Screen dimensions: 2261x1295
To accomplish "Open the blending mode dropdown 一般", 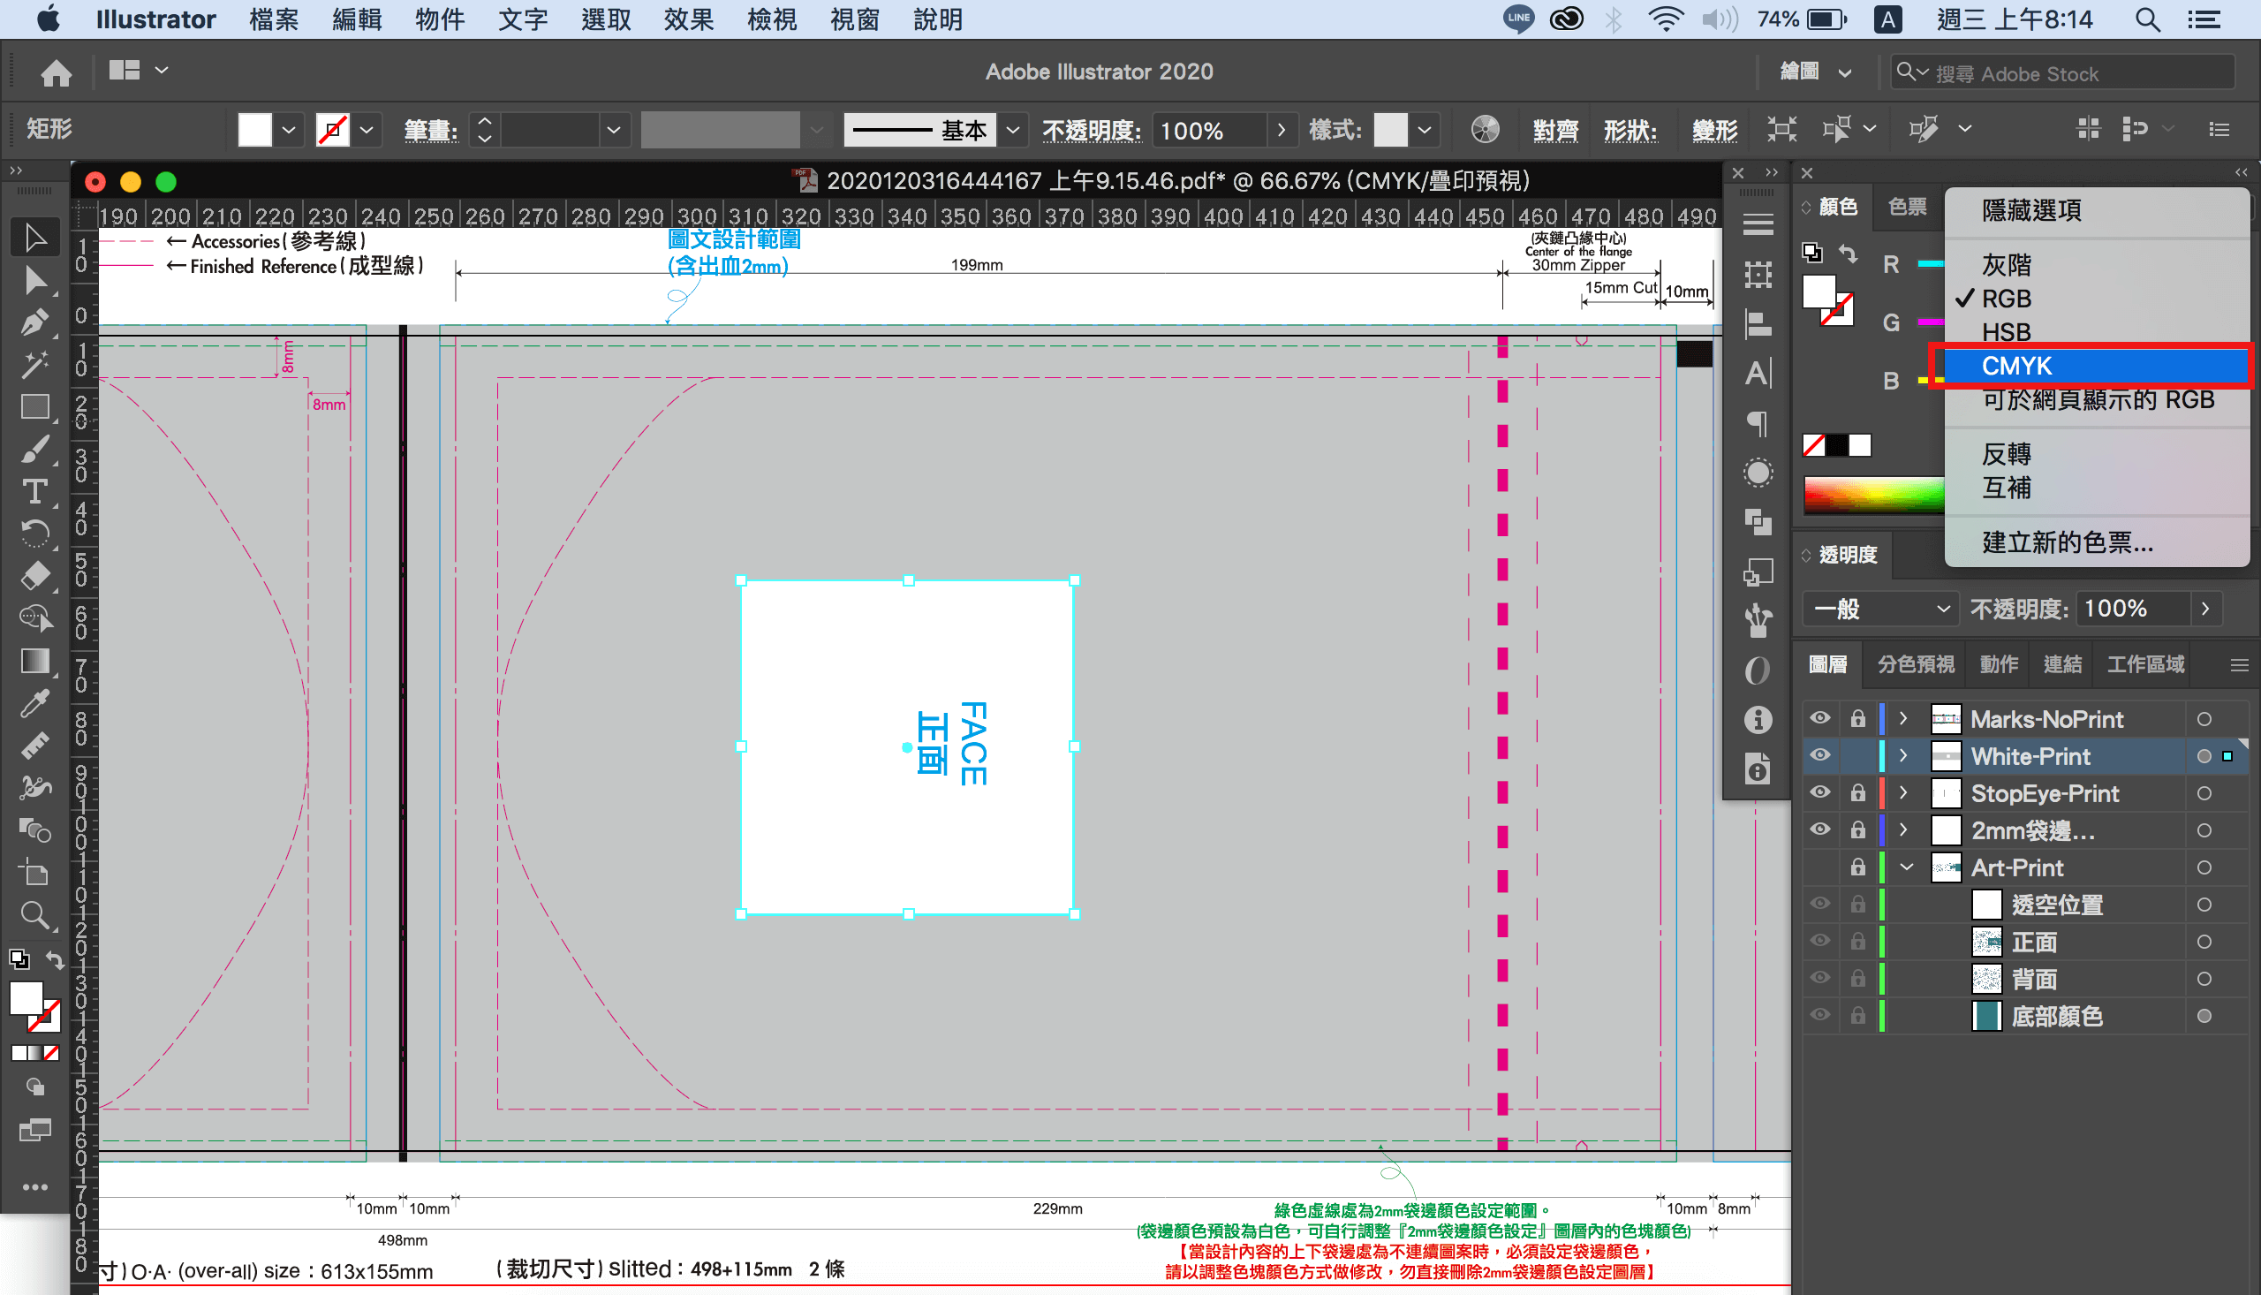I will (x=1880, y=610).
